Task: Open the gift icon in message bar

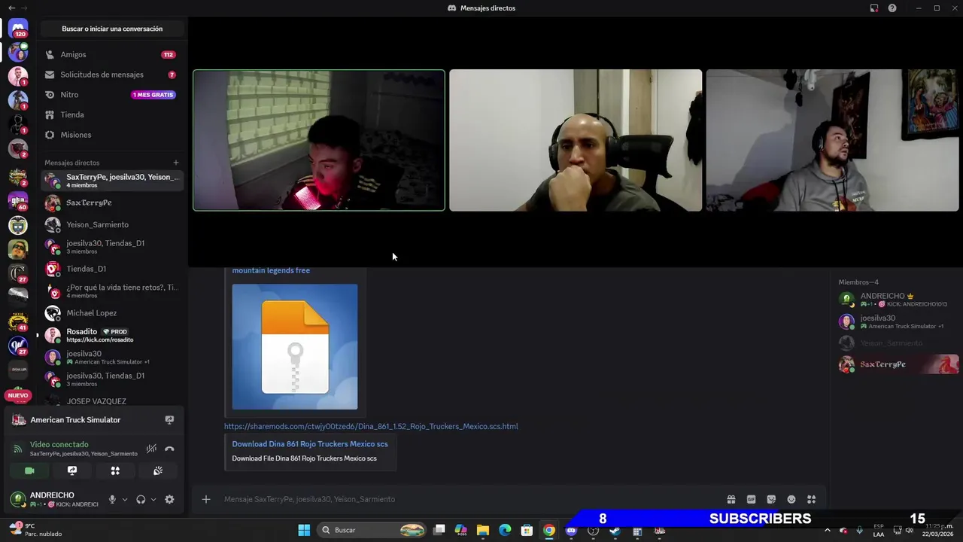Action: coord(731,499)
